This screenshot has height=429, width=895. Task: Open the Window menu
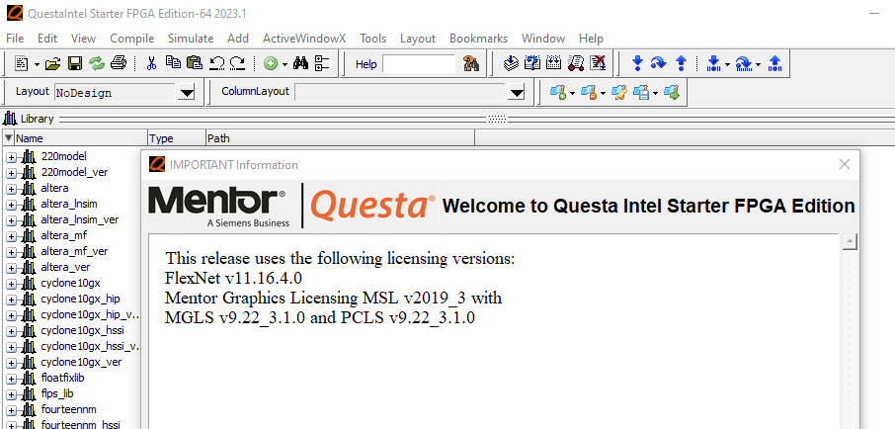pos(543,39)
